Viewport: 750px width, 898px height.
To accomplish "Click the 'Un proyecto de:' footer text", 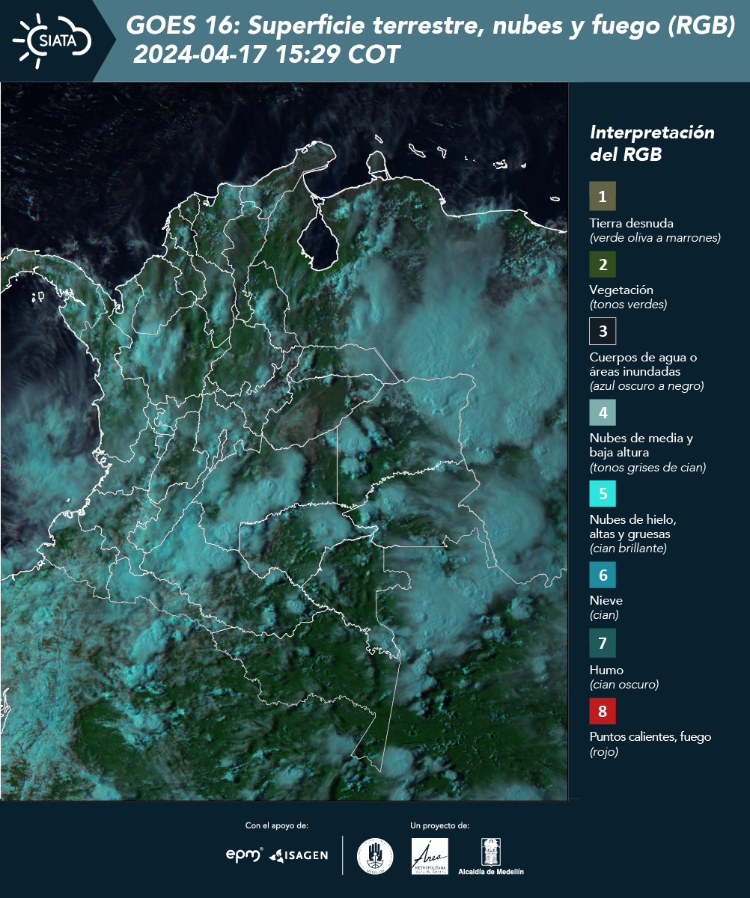I will (x=440, y=825).
